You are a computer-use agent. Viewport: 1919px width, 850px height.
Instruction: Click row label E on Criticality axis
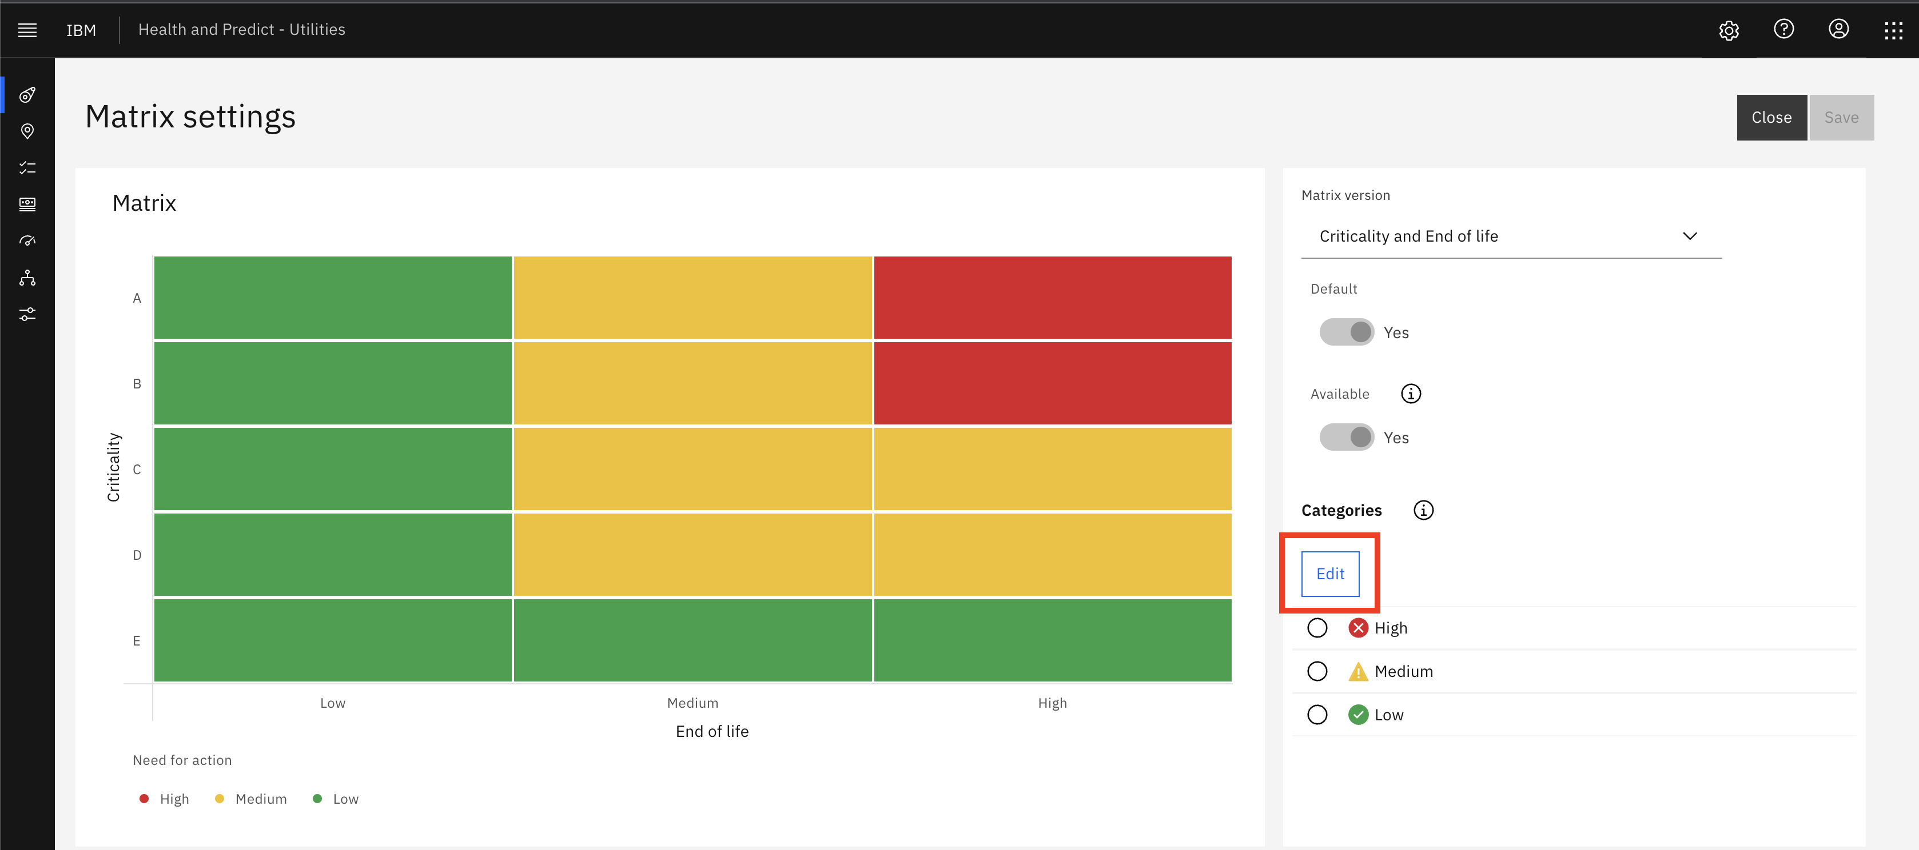[136, 641]
